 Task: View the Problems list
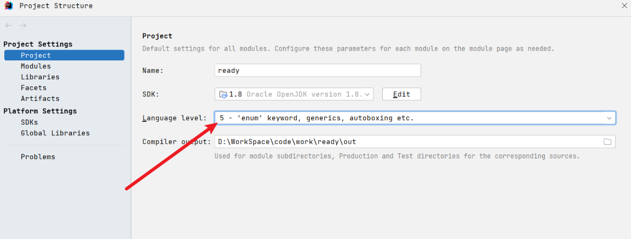coord(38,156)
